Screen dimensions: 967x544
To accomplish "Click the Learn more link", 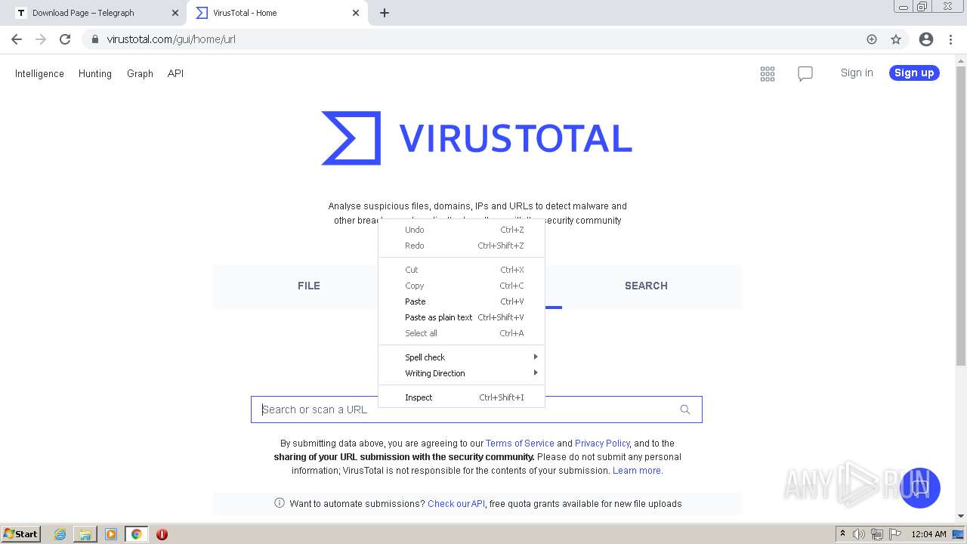I will pyautogui.click(x=638, y=471).
